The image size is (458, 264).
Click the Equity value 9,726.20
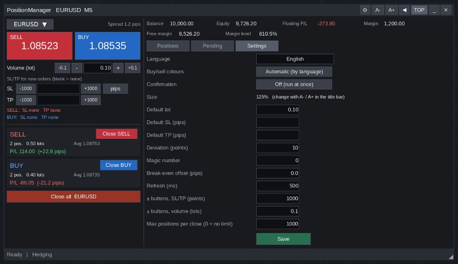click(x=246, y=24)
